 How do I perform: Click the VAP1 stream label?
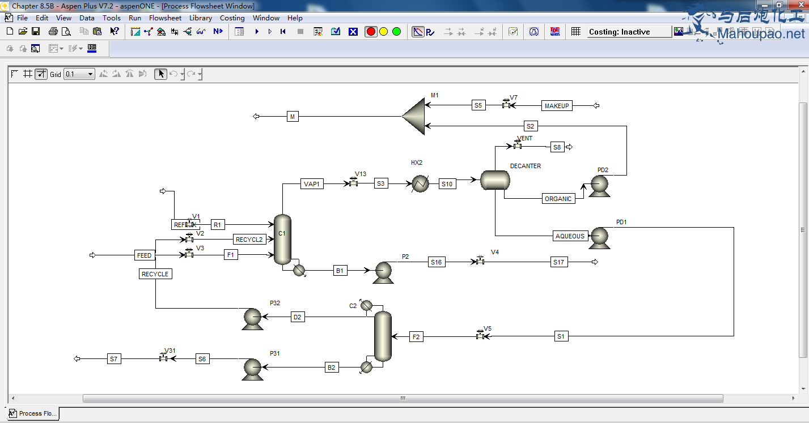(x=312, y=184)
